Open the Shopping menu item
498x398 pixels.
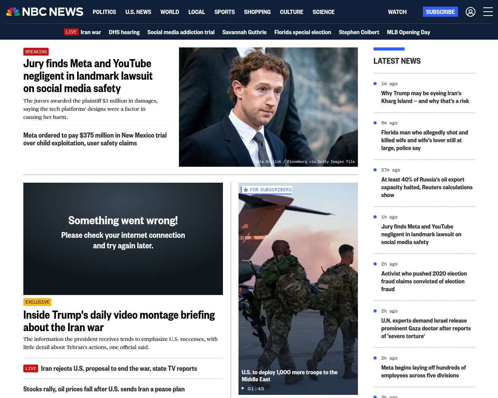coord(257,12)
